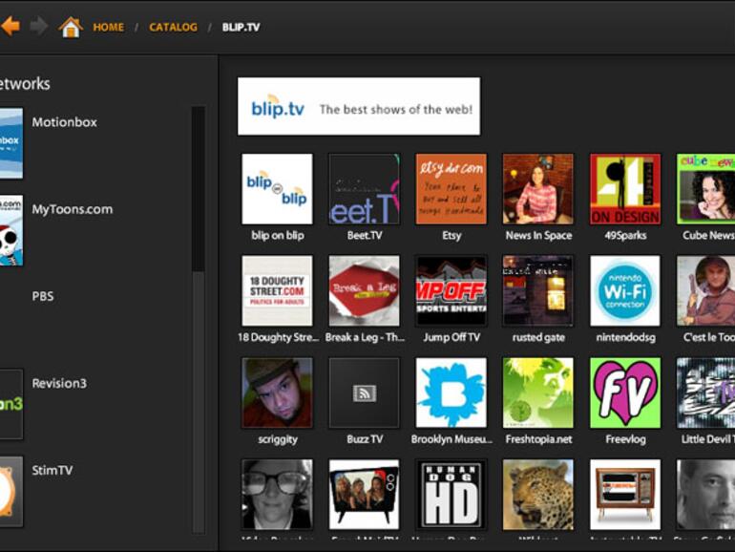
Task: Open the C'est le Too thumbnail
Action: (x=706, y=290)
